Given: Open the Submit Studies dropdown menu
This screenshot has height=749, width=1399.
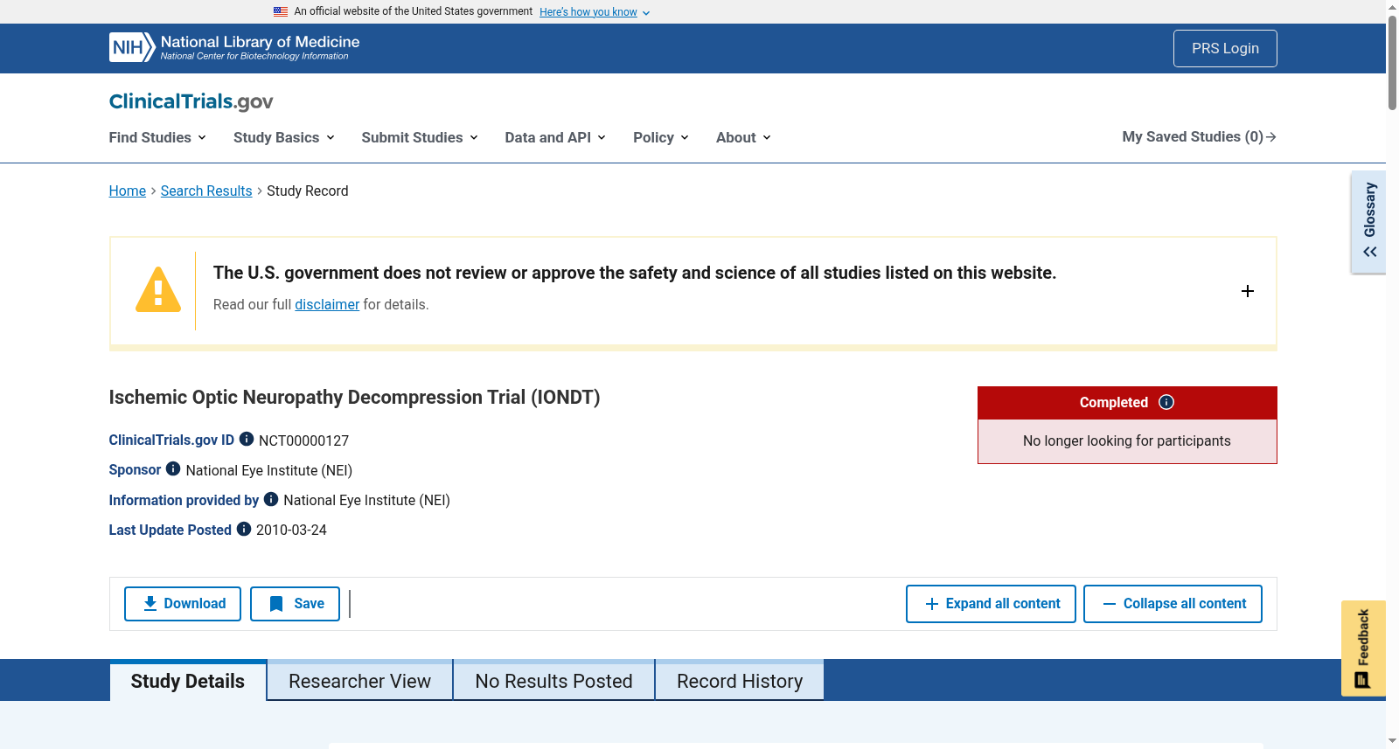Looking at the screenshot, I should [x=420, y=137].
